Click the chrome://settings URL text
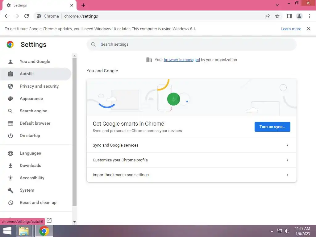 [81, 16]
